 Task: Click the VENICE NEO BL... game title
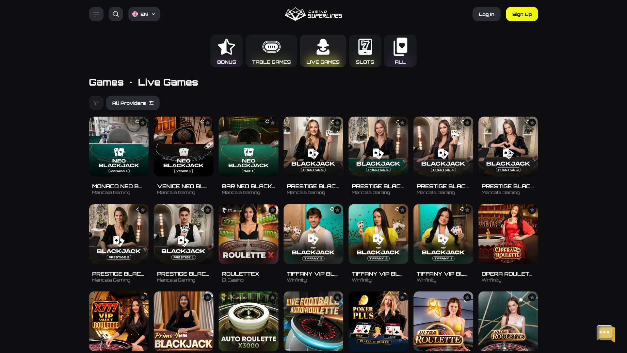pos(182,186)
